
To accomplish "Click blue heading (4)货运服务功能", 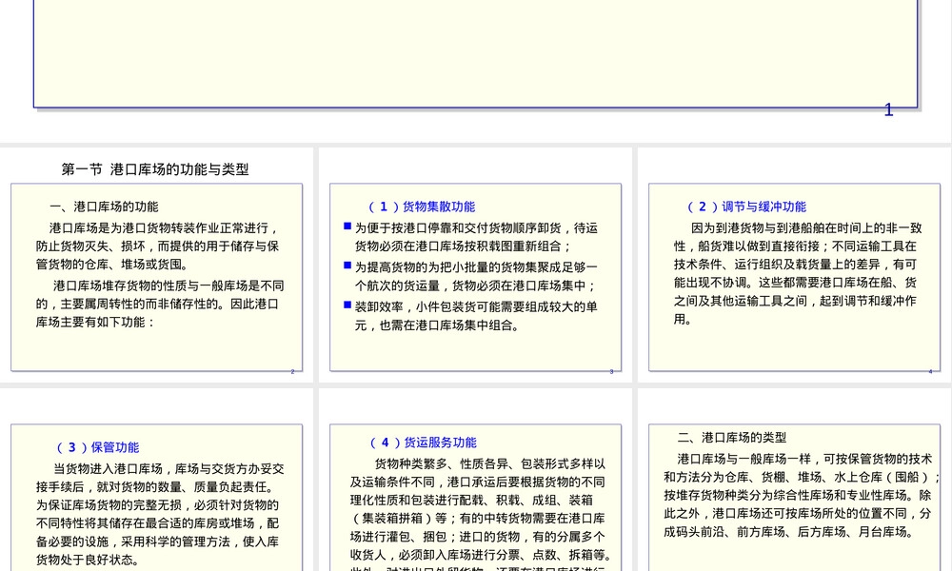I will 423,443.
